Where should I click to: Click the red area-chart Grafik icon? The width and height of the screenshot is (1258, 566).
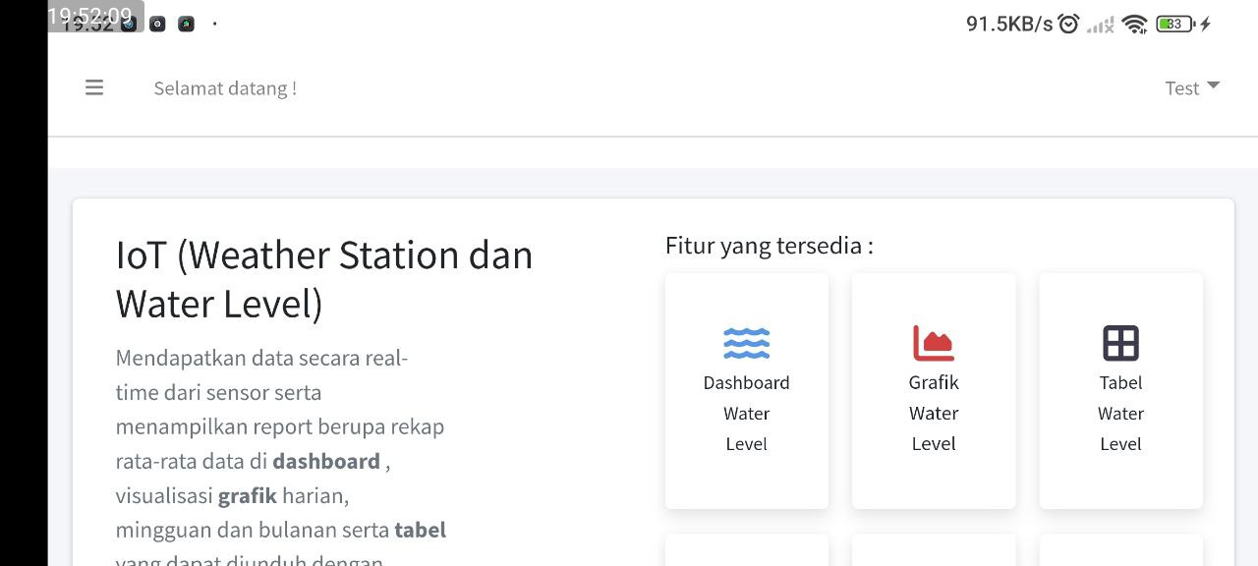[934, 343]
